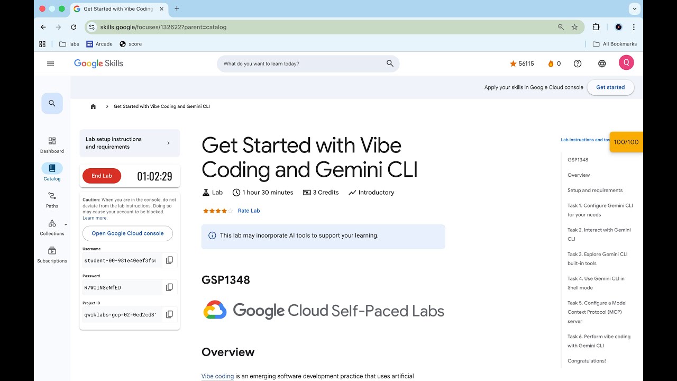The height and width of the screenshot is (381, 677).
Task: Open the labs bookmark folder
Action: (69, 44)
